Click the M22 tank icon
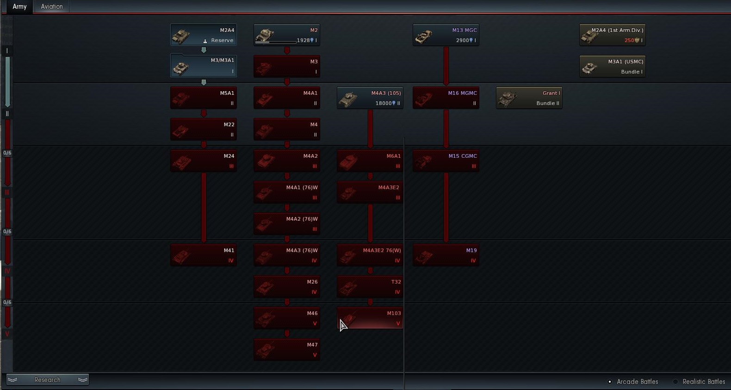 (181, 130)
